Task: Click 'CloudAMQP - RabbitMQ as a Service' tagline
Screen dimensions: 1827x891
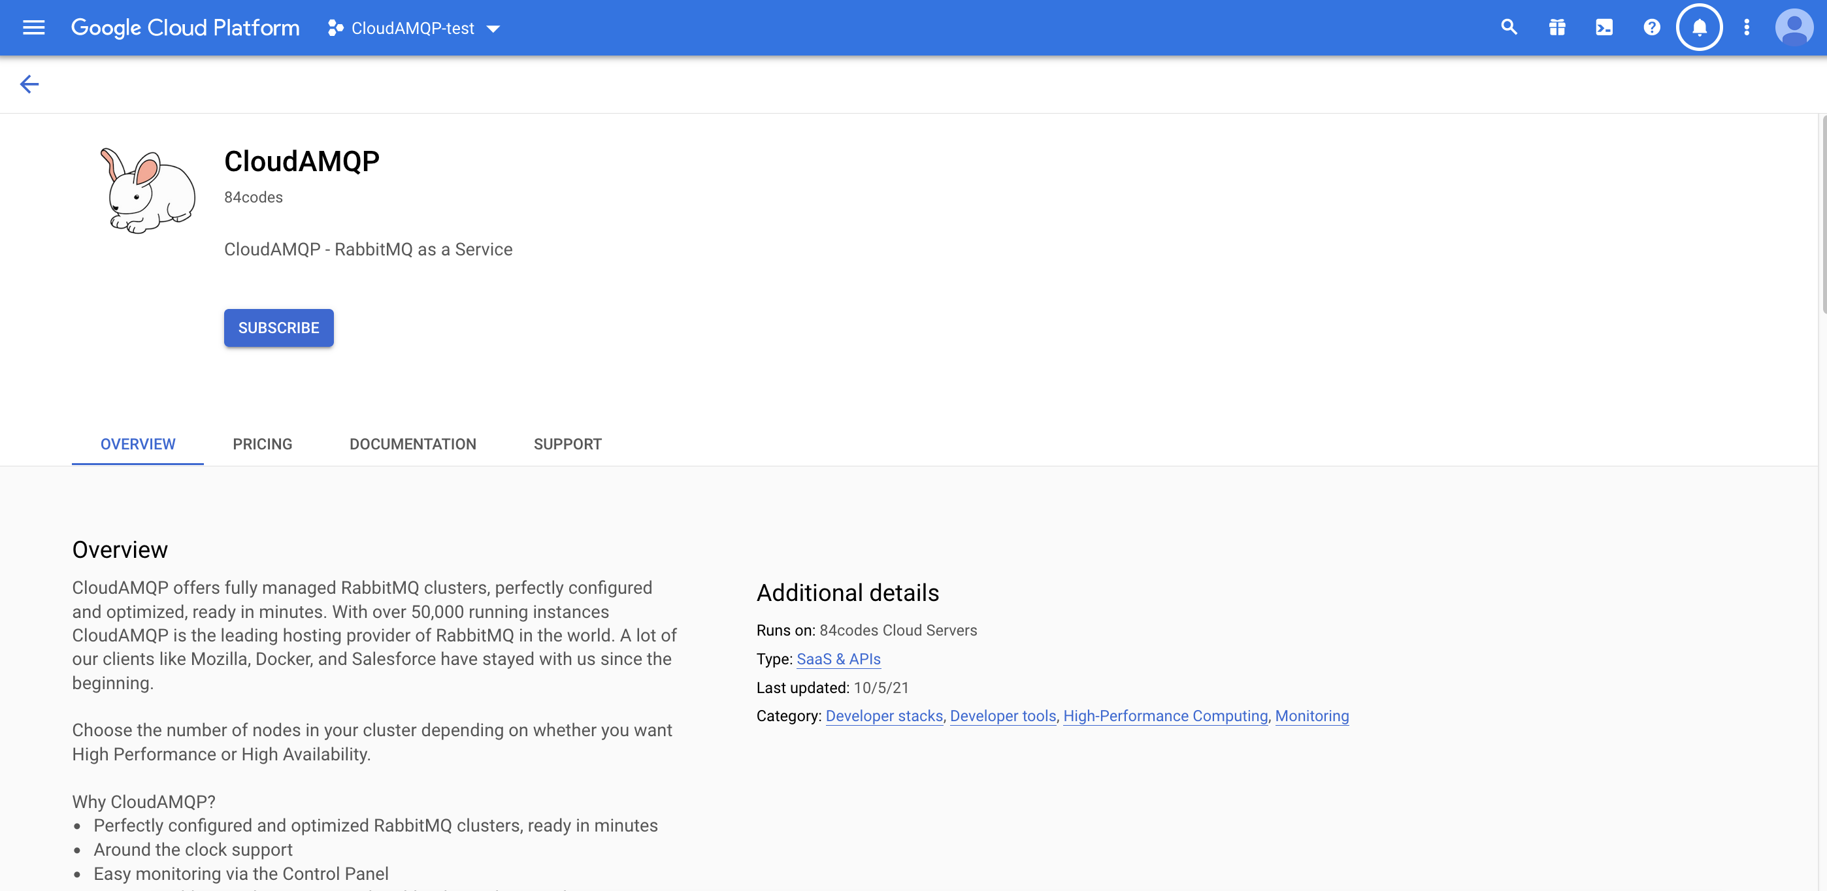Action: (x=368, y=250)
